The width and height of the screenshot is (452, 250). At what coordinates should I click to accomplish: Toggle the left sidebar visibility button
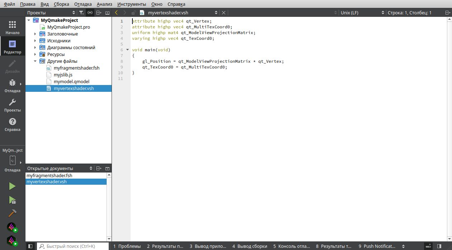tap(30, 246)
